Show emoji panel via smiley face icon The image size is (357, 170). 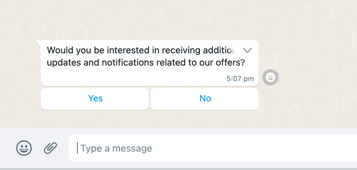[24, 148]
